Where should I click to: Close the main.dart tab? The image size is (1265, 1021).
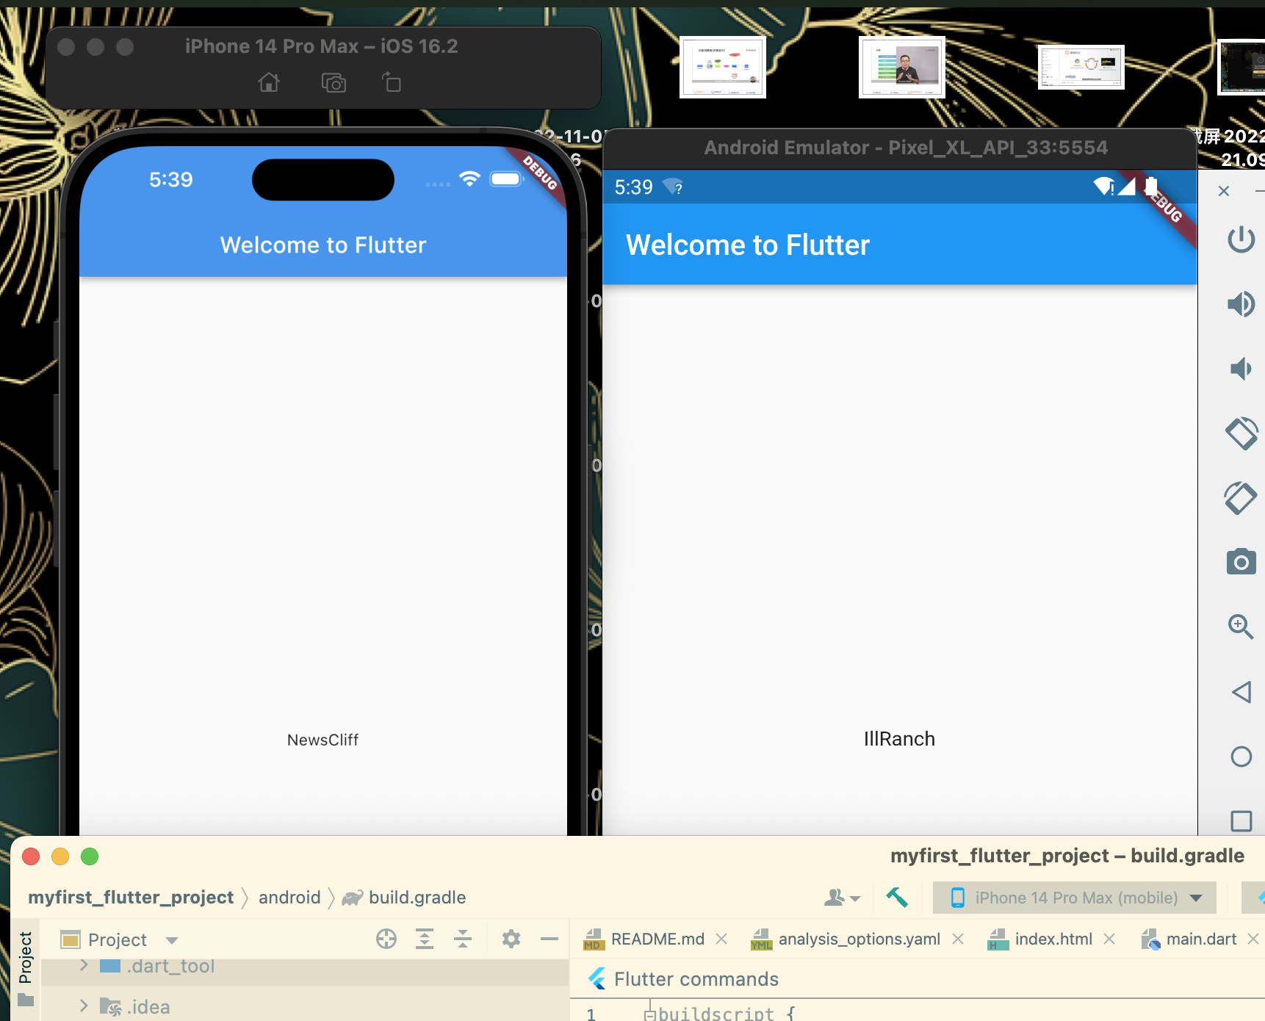click(x=1253, y=939)
